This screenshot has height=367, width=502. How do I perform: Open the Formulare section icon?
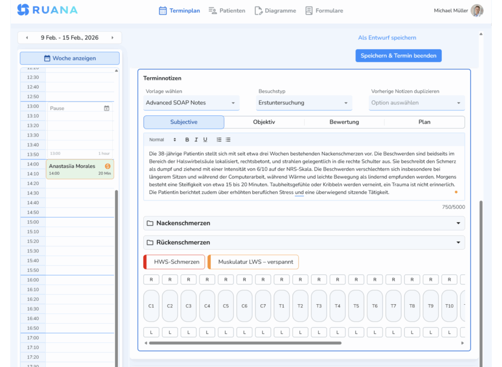click(308, 10)
